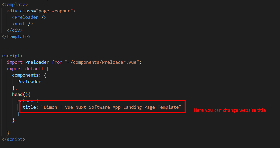Click the opening template tag

click(x=15, y=4)
